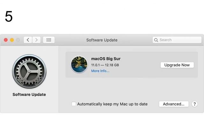Click the Software Update gear icon
This screenshot has width=204, height=115.
click(29, 72)
